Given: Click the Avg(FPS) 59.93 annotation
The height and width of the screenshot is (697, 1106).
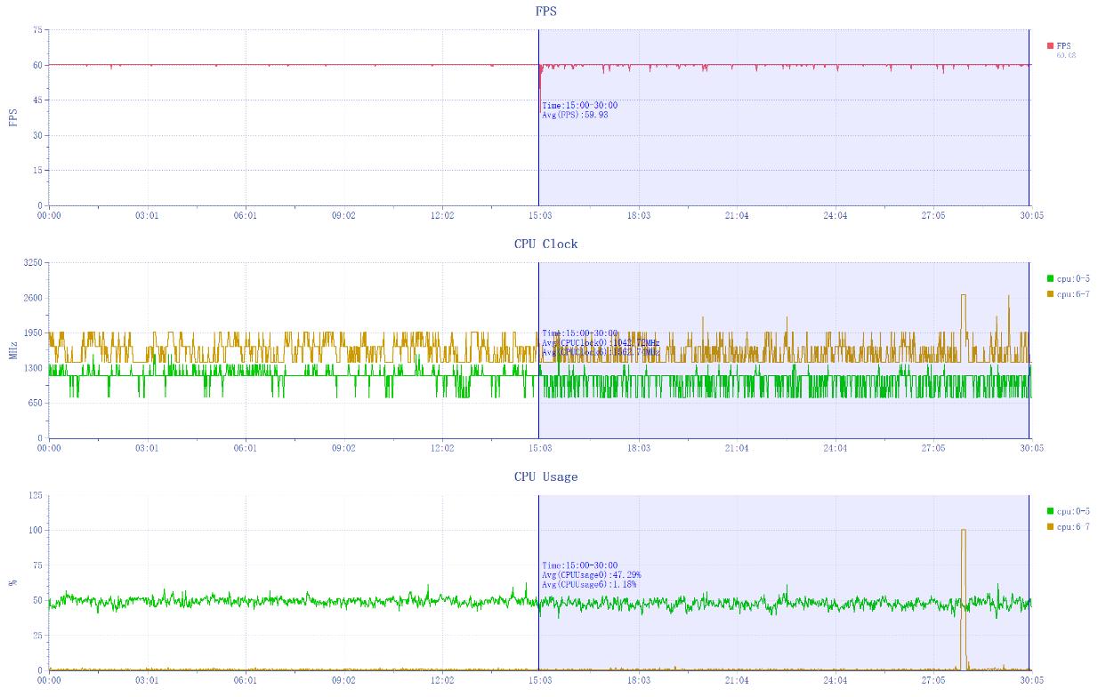Looking at the screenshot, I should click(575, 115).
